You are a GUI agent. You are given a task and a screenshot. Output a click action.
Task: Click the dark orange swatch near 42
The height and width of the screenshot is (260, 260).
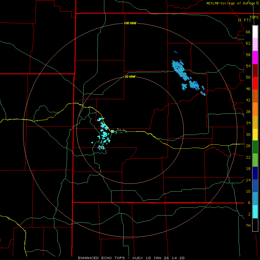click(x=255, y=96)
